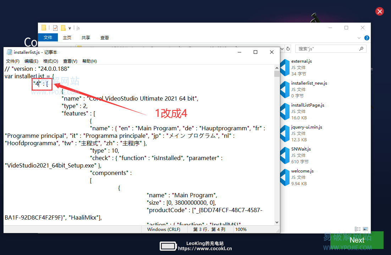The width and height of the screenshot is (391, 255).
Task: Click the "features" : [ line in Notepad
Action: coord(78,114)
